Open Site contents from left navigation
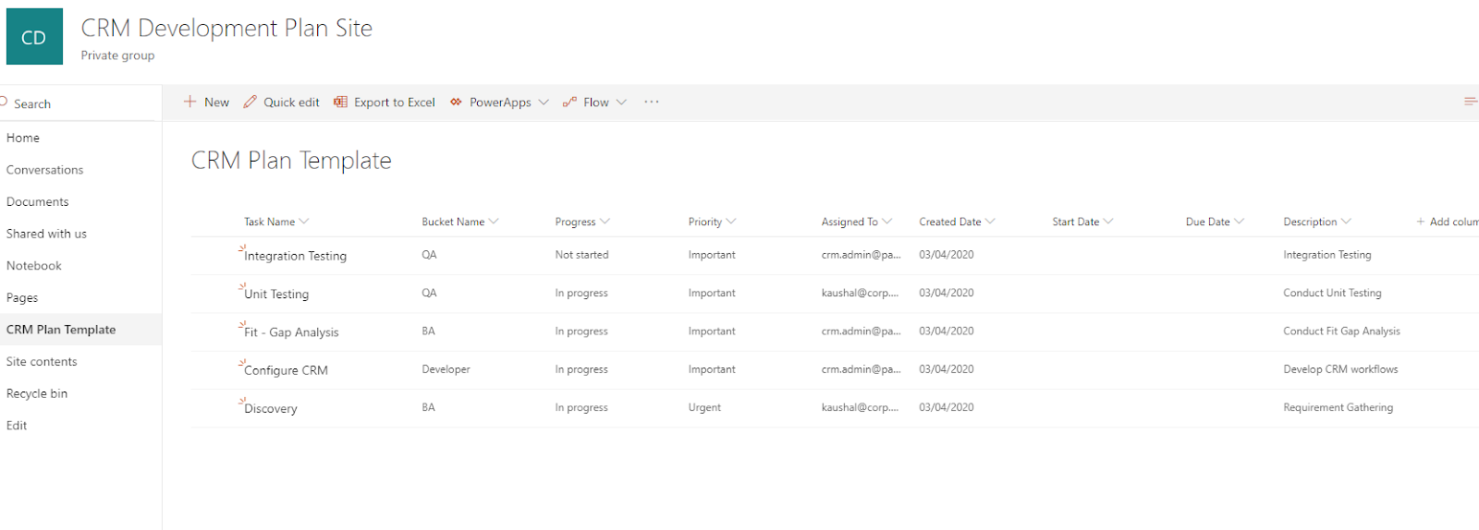The image size is (1479, 530). (x=42, y=361)
